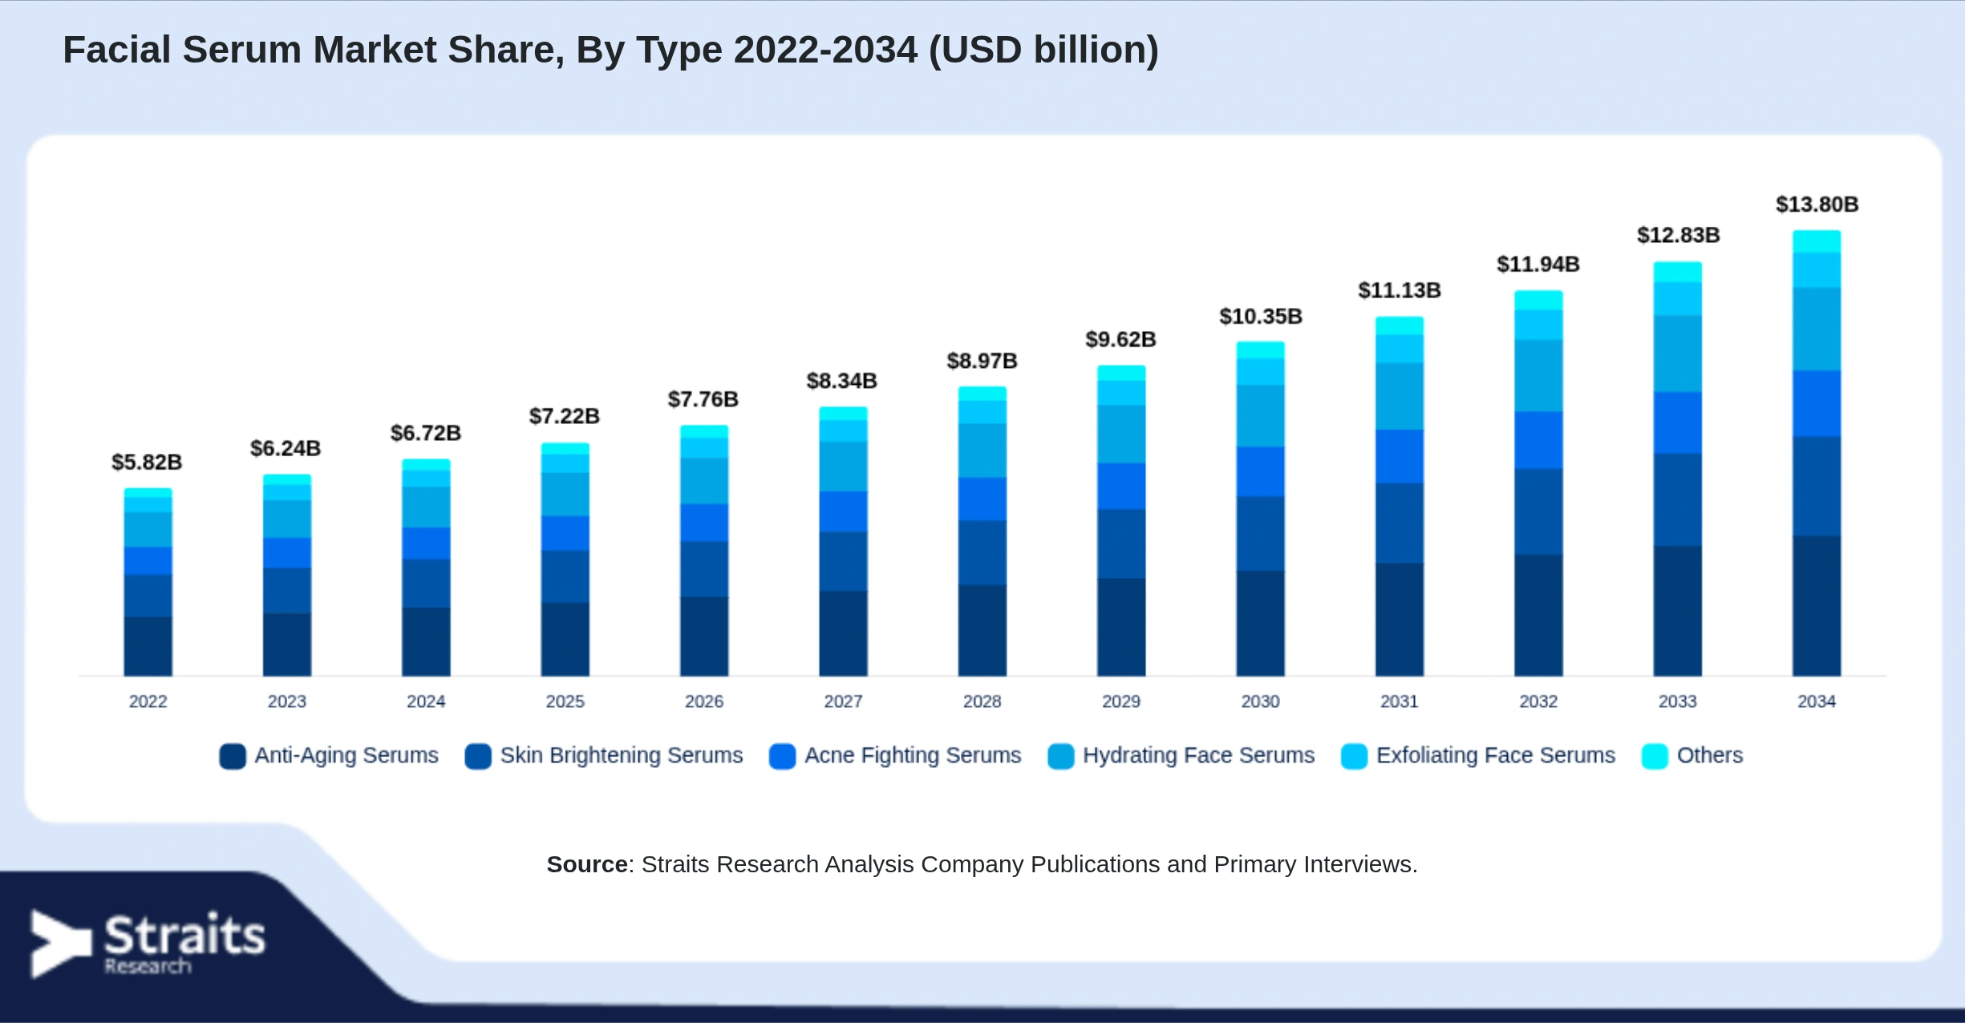Click the $11.13B total label

coord(1400,290)
